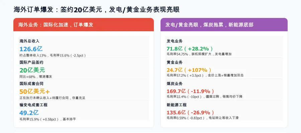
Task: Click the 发电业务 label
Action: pos(175,41)
